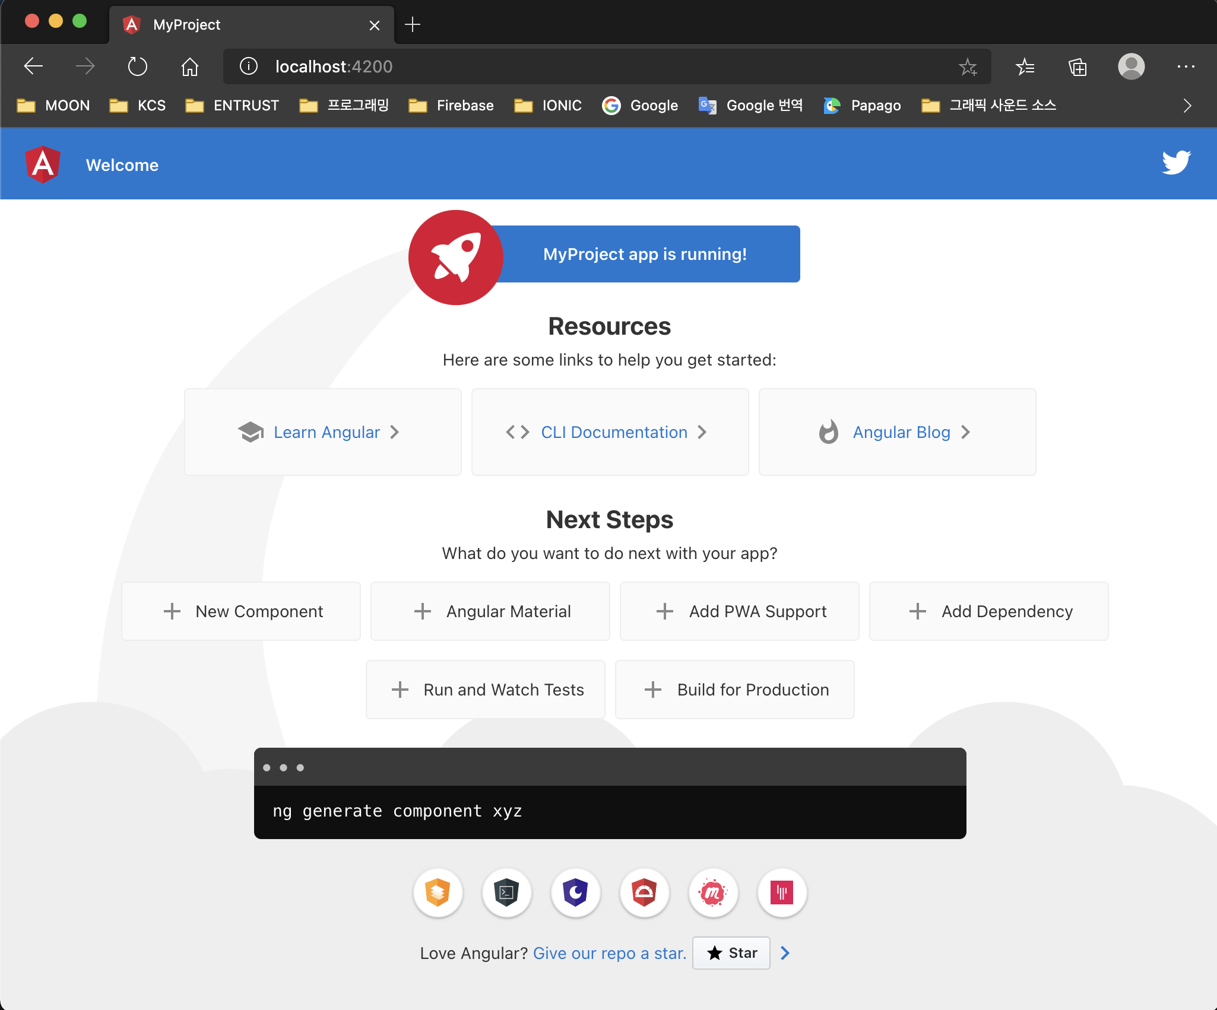Viewport: 1217px width, 1010px height.
Task: Open the Collections icon in the toolbar
Action: [1077, 66]
